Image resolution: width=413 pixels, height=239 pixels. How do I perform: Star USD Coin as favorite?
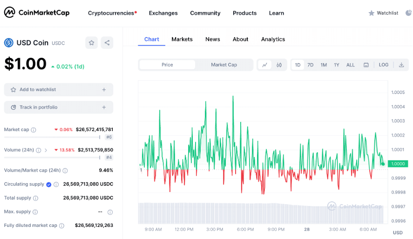91,43
